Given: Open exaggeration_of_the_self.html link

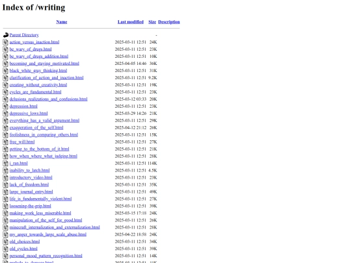Looking at the screenshot, I should pyautogui.click(x=36, y=128).
